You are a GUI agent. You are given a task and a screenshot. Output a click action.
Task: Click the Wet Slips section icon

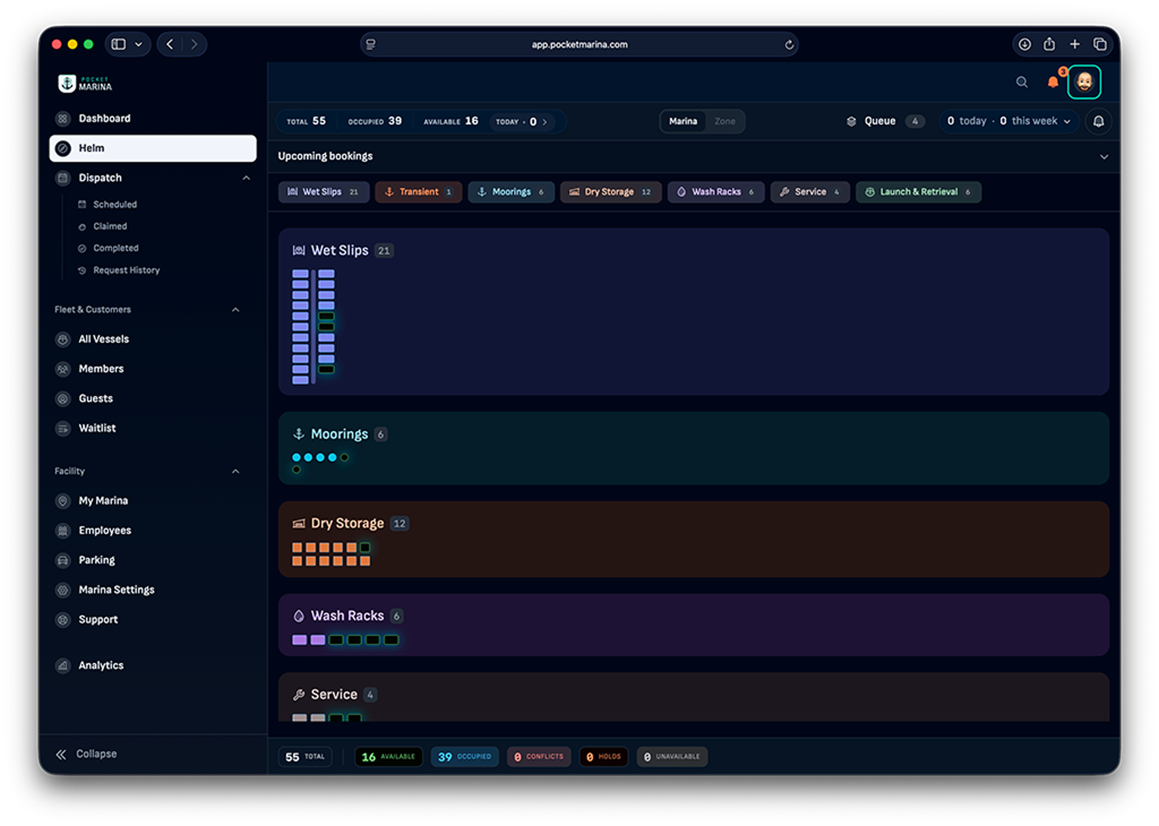pyautogui.click(x=299, y=251)
